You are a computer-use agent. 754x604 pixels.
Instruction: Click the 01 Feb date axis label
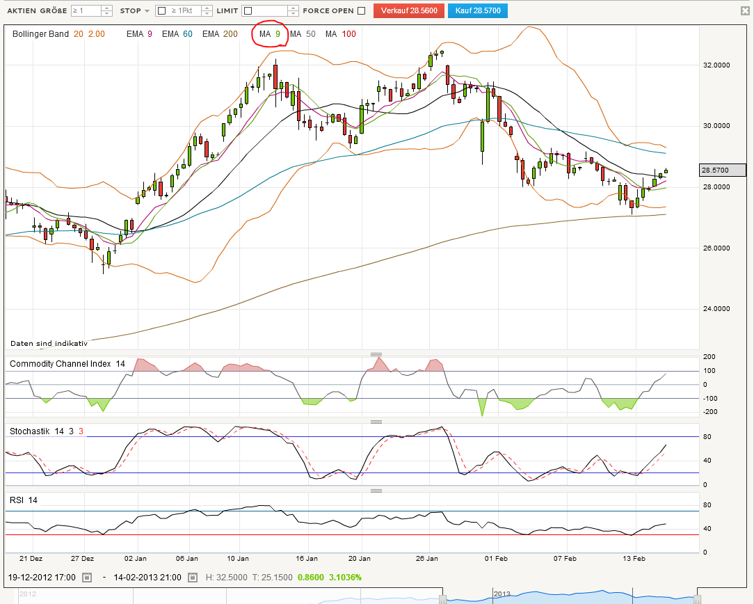click(496, 558)
